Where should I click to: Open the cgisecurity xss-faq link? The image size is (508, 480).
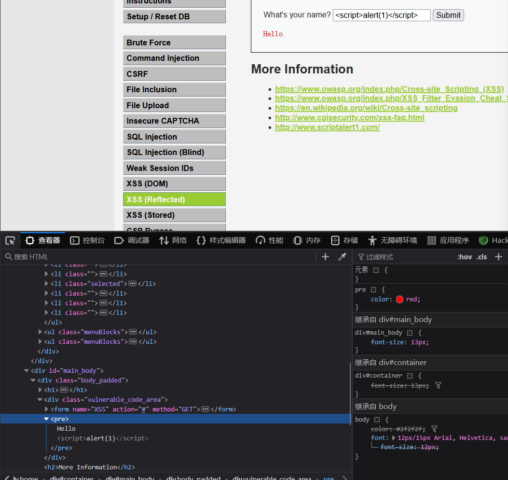click(350, 117)
